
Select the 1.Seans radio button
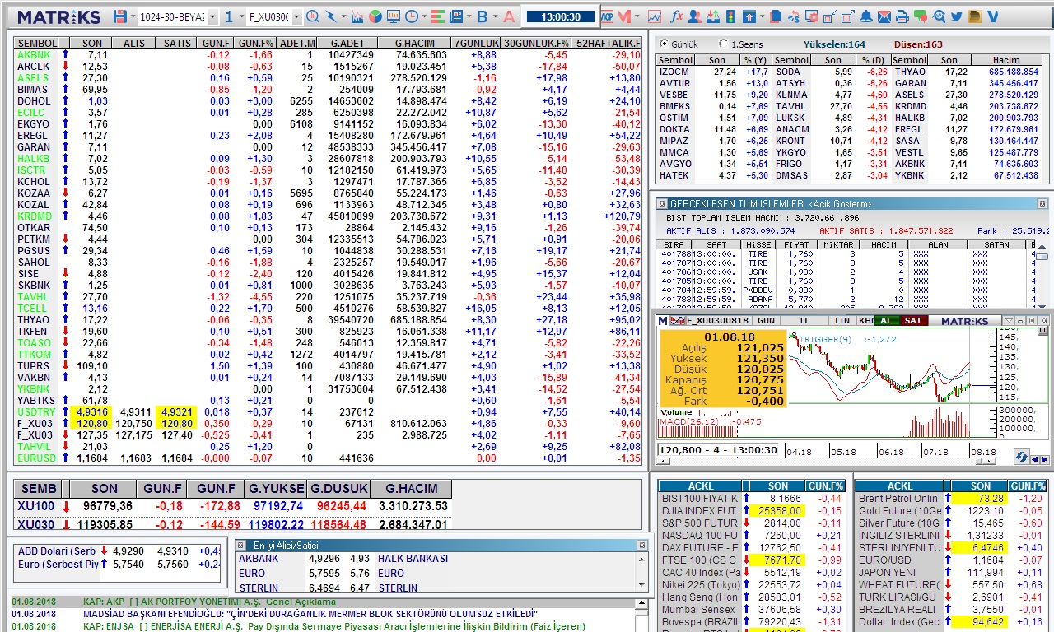click(723, 44)
